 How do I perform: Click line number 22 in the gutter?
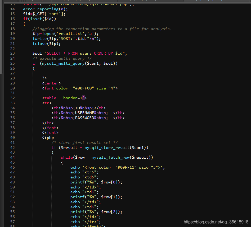click(12, 49)
